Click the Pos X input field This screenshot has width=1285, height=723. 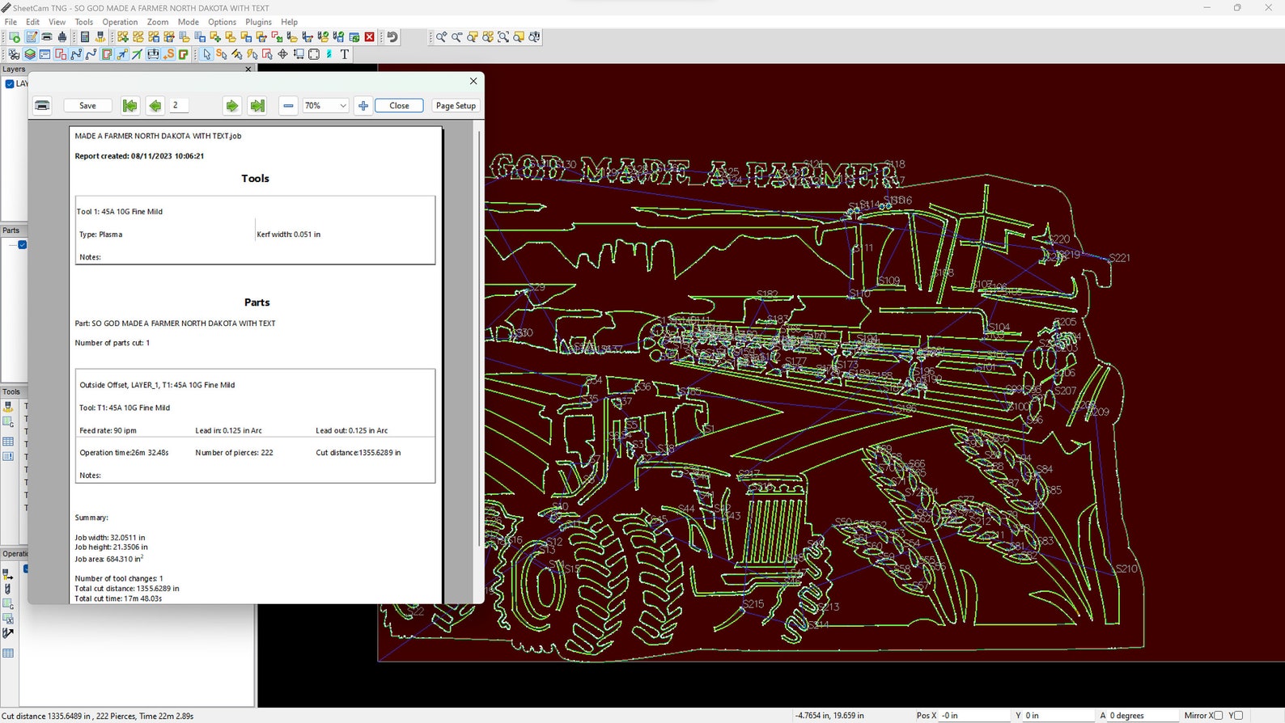tap(974, 716)
